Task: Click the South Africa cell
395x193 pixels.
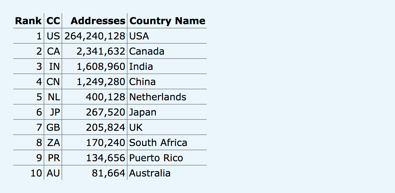Action: (158, 143)
